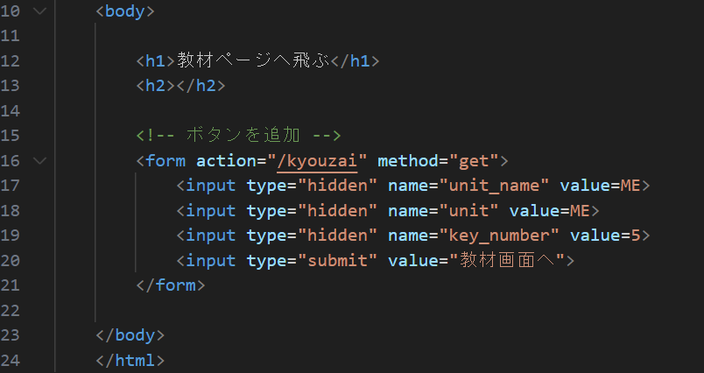Place cursor in h1 text 教材ページへ飛ぶ
Image resolution: width=704 pixels, height=373 pixels.
(x=257, y=61)
